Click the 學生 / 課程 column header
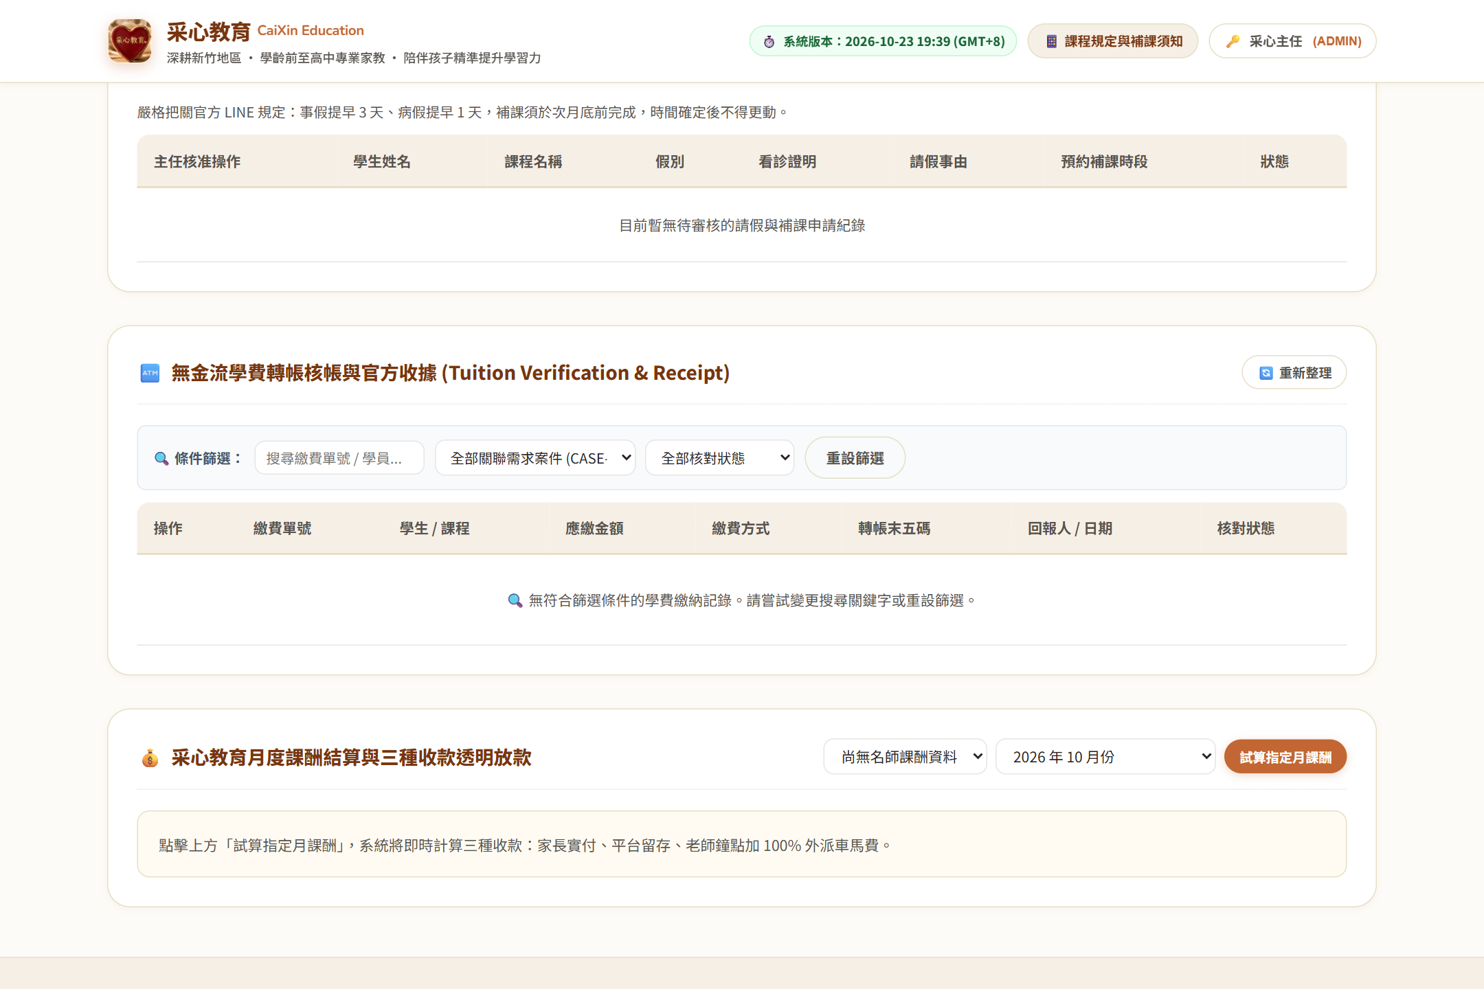This screenshot has height=989, width=1484. [435, 529]
